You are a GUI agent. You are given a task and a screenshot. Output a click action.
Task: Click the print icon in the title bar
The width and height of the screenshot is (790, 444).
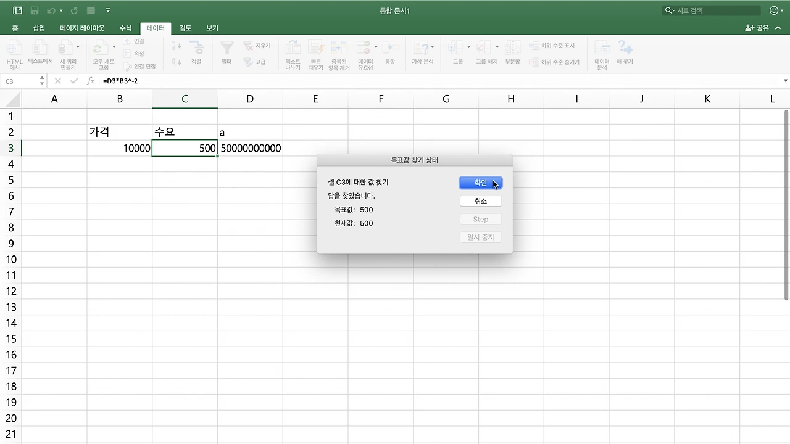pos(91,10)
